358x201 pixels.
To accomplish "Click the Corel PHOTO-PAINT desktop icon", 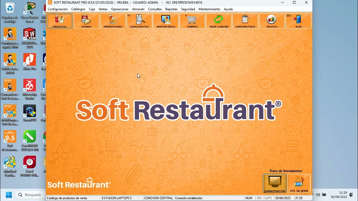I will click(30, 166).
